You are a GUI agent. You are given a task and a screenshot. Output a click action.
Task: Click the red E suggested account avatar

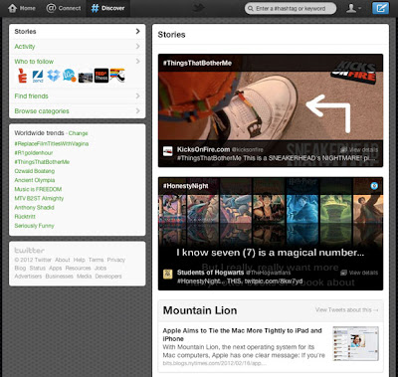(22, 76)
